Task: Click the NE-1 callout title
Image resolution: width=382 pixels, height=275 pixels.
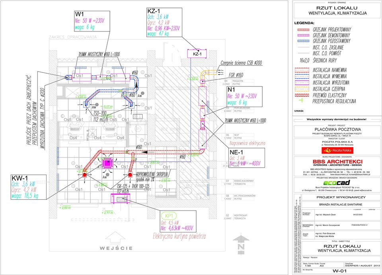Action: coord(236,152)
